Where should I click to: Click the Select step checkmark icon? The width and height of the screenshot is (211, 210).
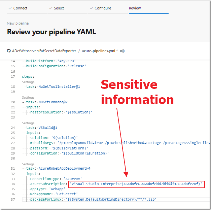point(51,8)
